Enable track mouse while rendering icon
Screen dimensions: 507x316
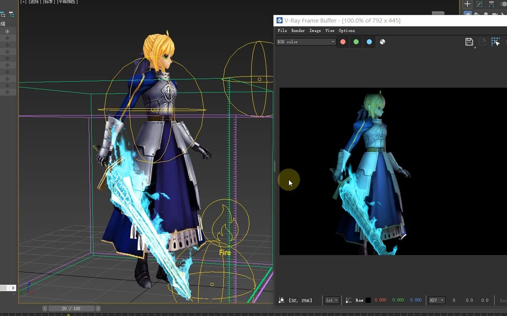(496, 42)
